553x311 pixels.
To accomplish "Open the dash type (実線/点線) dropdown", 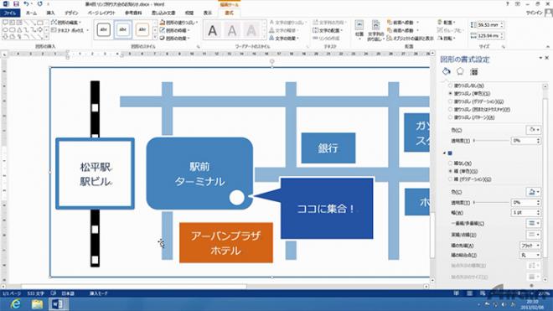I will point(533,234).
